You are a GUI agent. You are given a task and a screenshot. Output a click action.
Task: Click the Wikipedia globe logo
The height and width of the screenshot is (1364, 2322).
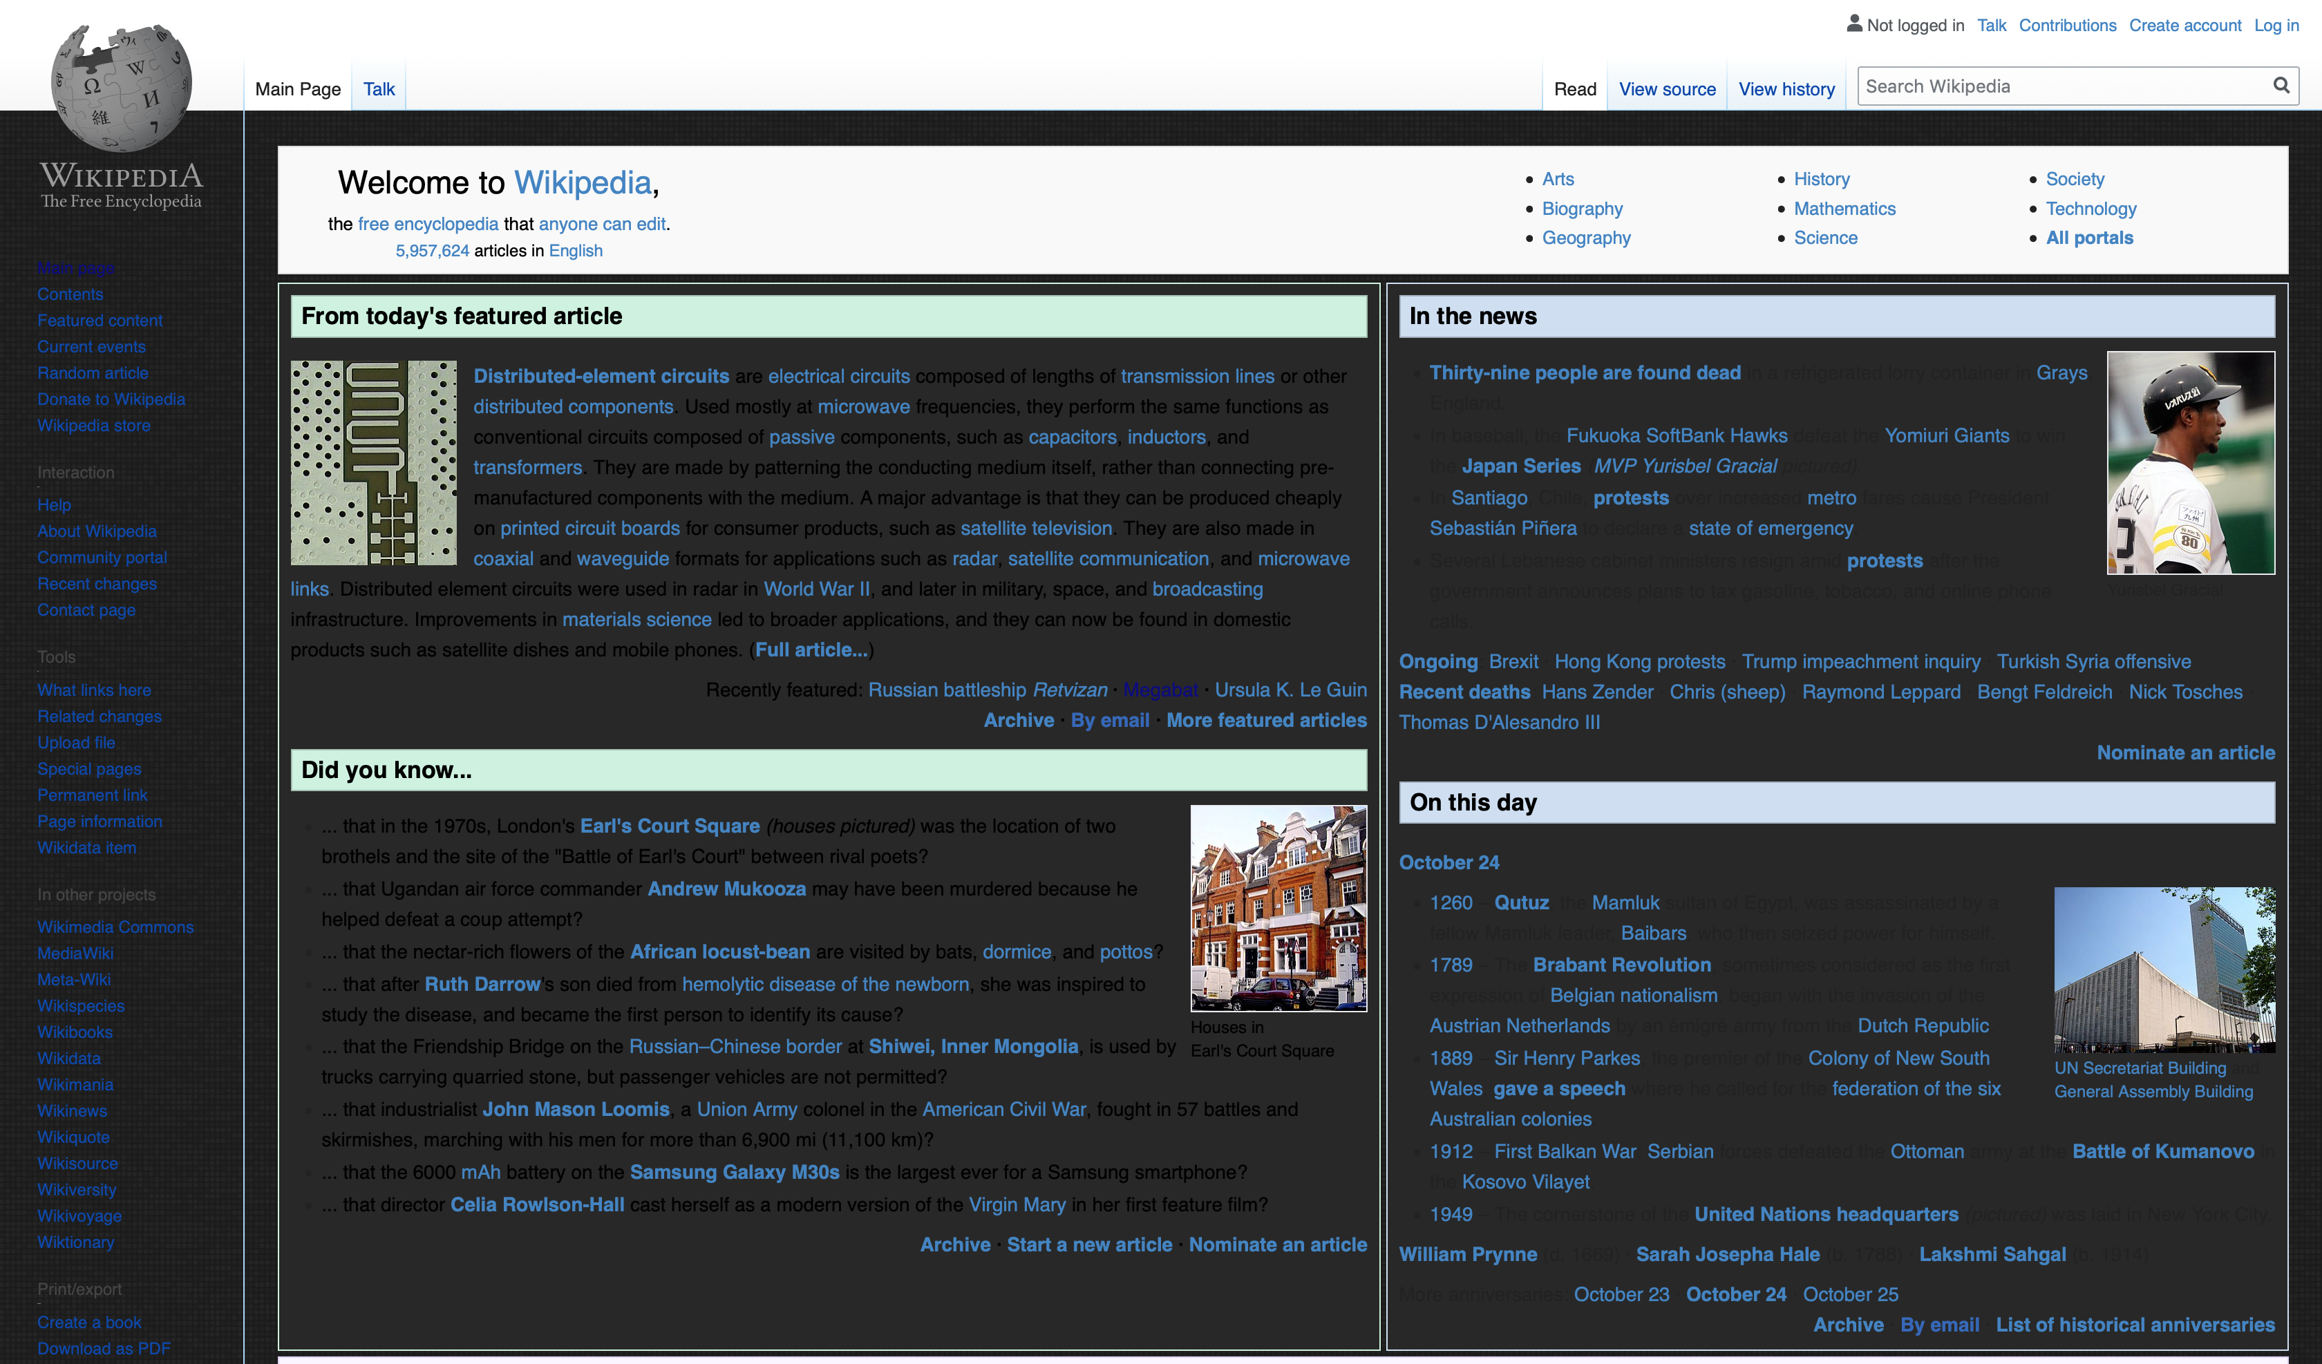(x=122, y=88)
